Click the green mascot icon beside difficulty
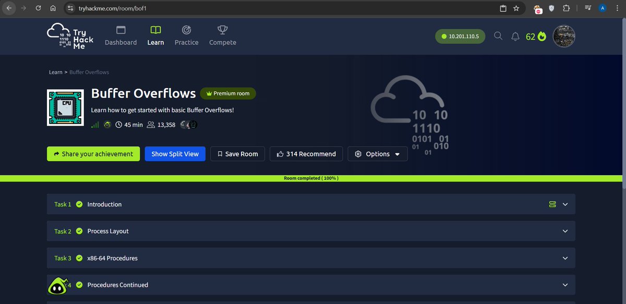626x304 pixels. coord(107,125)
